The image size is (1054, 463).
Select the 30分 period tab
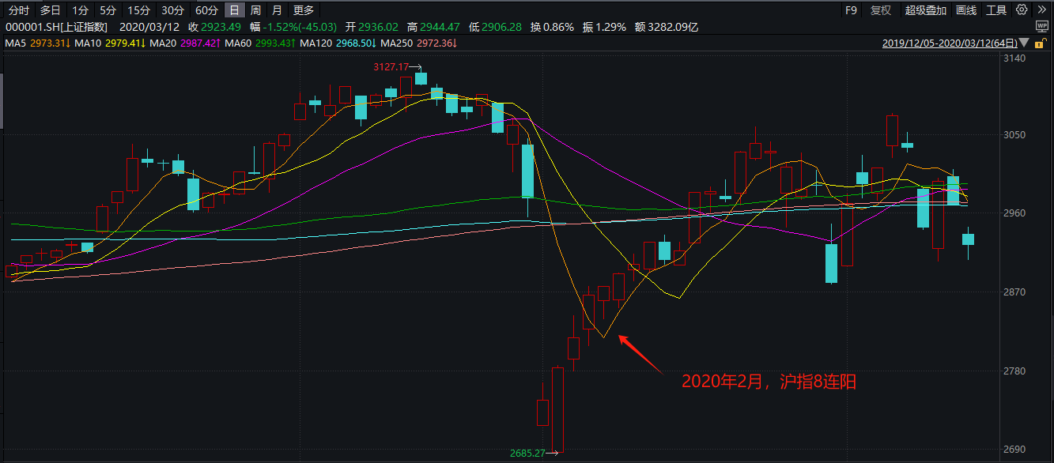[x=172, y=10]
